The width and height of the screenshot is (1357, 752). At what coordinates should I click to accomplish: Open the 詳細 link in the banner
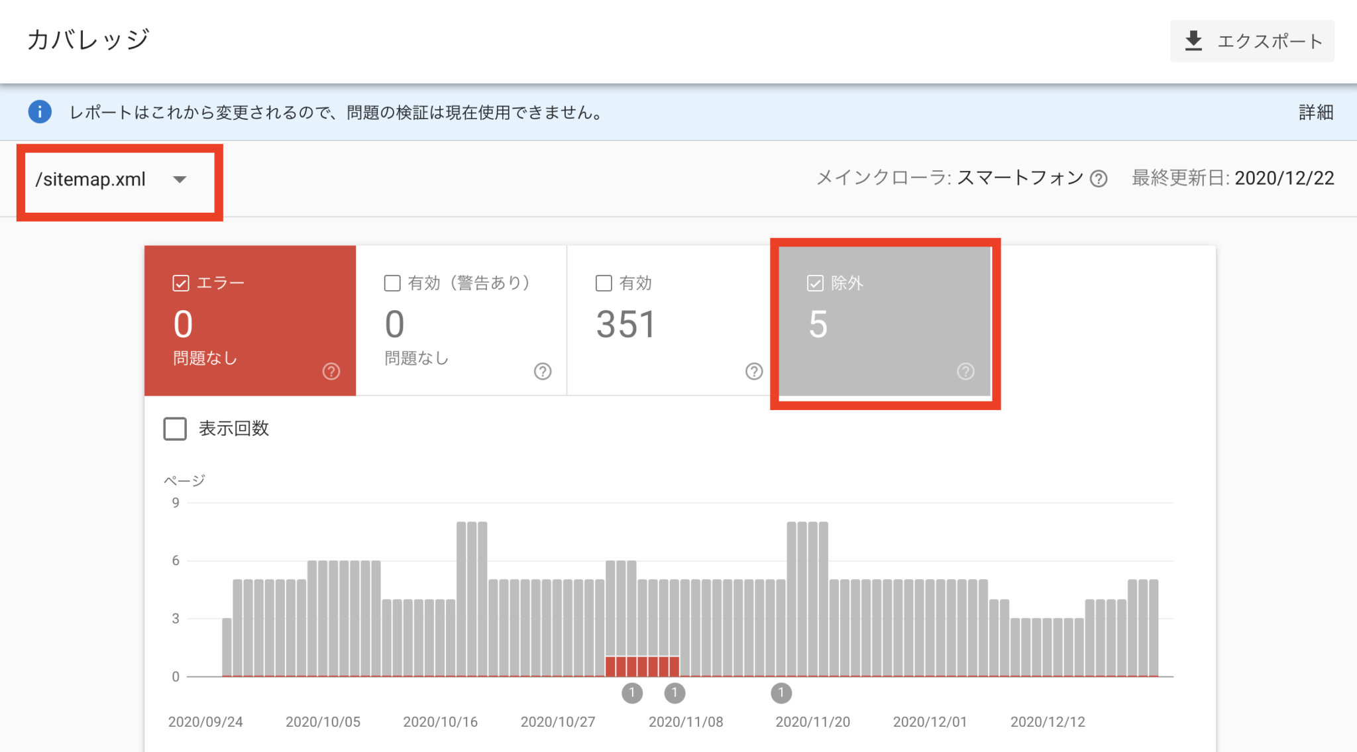1316,112
